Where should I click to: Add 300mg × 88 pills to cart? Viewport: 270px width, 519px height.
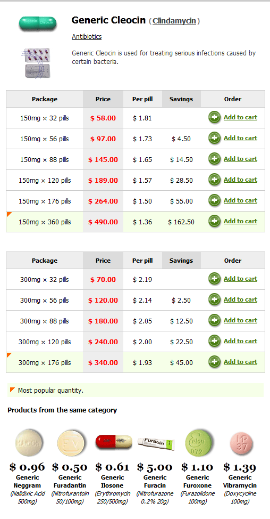240,320
